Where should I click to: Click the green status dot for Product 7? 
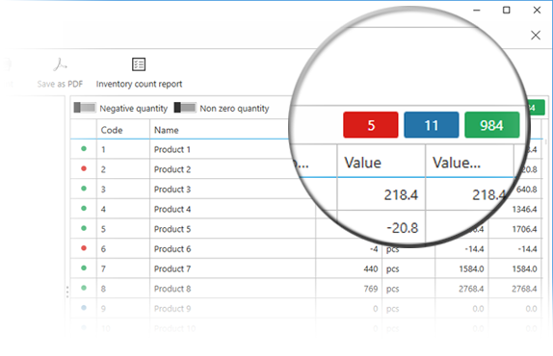coord(84,268)
